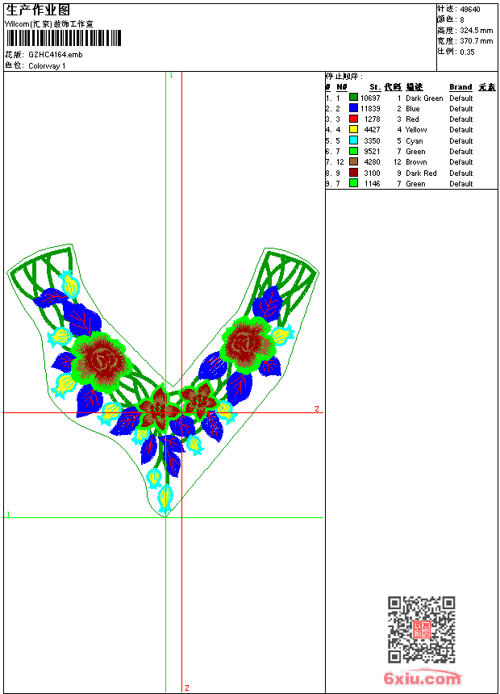
Task: Click the 'Cyan' color name
Action: pos(415,141)
